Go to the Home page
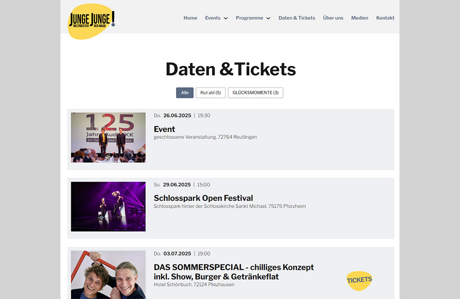 190,18
